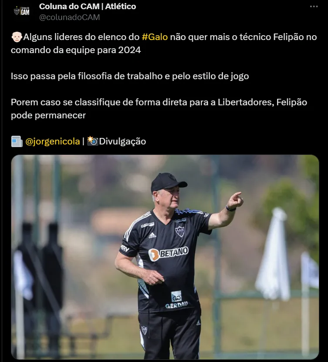Click the Gerdau logo on the shirt
Screen dimensions: 328x362
(176, 300)
